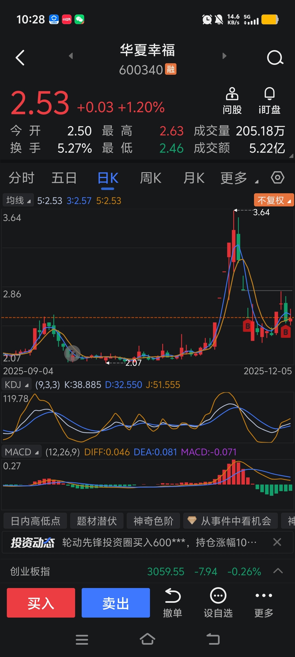This screenshot has height=657, width=295.
Task: Tap the left red B buy marker on chart
Action: [x=248, y=326]
